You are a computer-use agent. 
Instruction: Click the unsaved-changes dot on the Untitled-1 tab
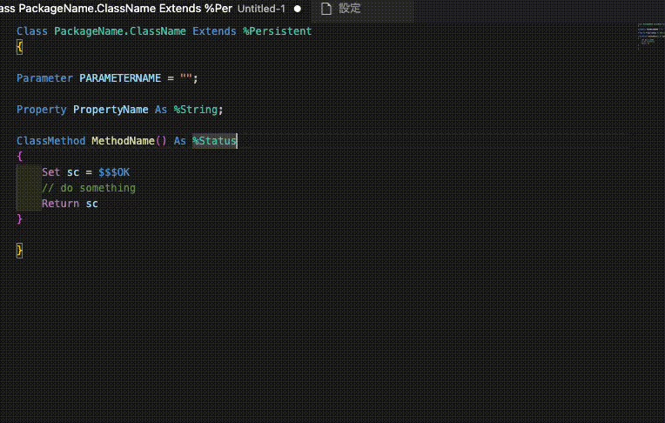298,9
